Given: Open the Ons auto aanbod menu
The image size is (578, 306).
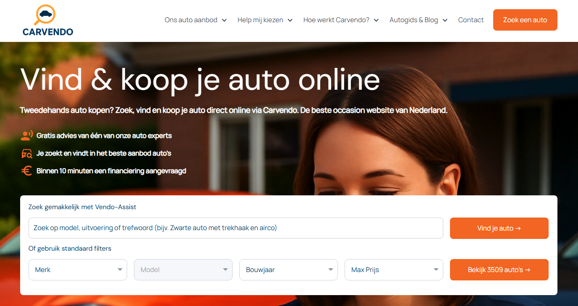Looking at the screenshot, I should [191, 20].
